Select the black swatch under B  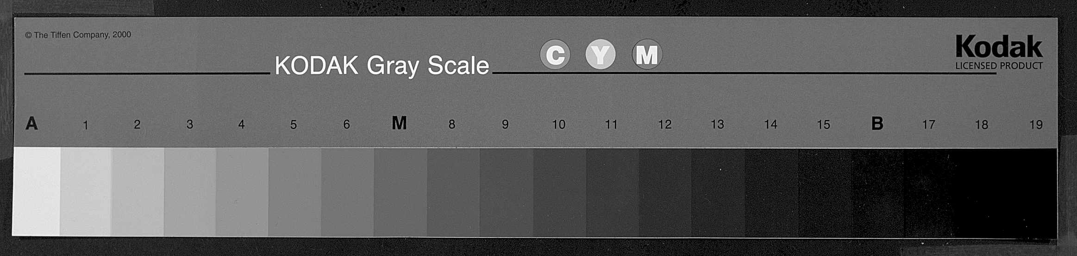877,191
